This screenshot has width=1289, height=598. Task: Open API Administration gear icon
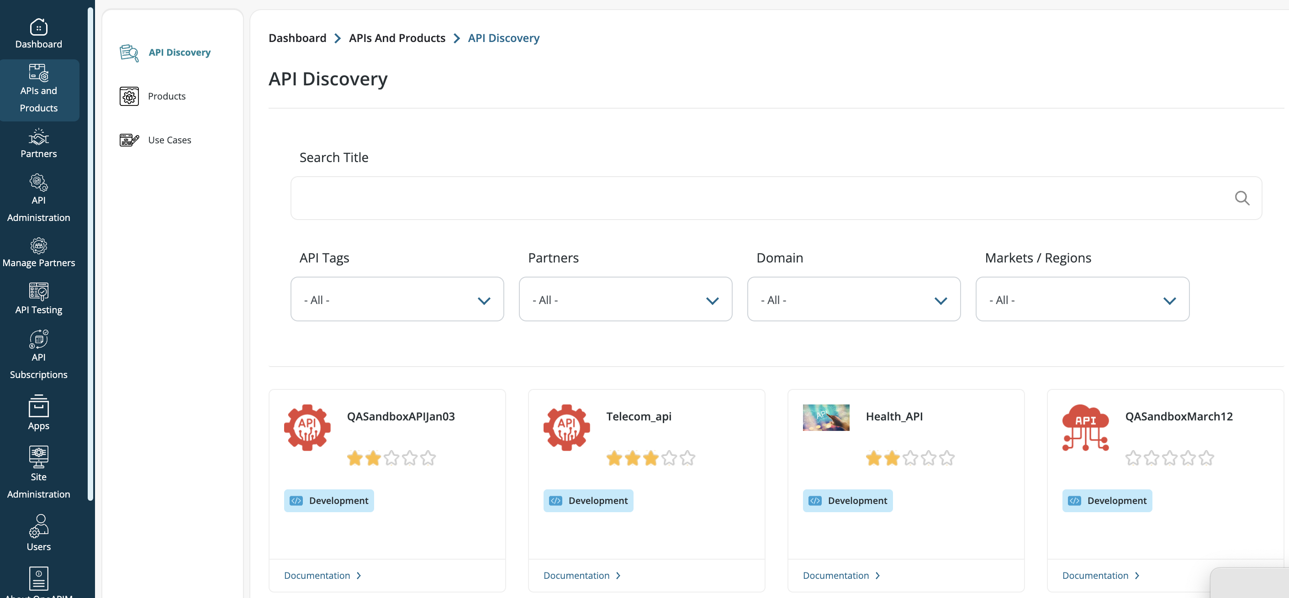click(x=38, y=183)
